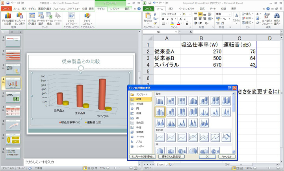This screenshot has width=284, height=171.
Task: Click Paste icon in Excel ribbon
Action: point(148,16)
